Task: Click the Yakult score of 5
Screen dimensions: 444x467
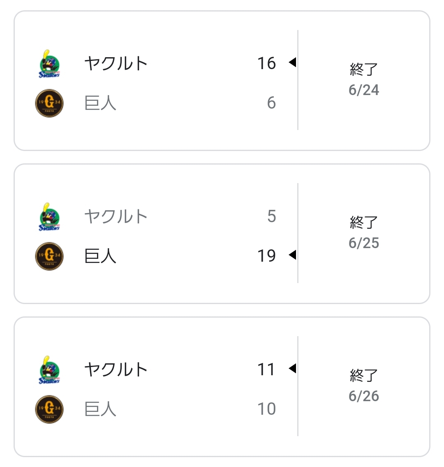Action: point(271,216)
